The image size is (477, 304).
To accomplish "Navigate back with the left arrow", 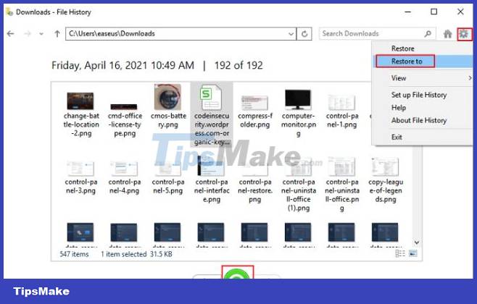I will (x=11, y=34).
